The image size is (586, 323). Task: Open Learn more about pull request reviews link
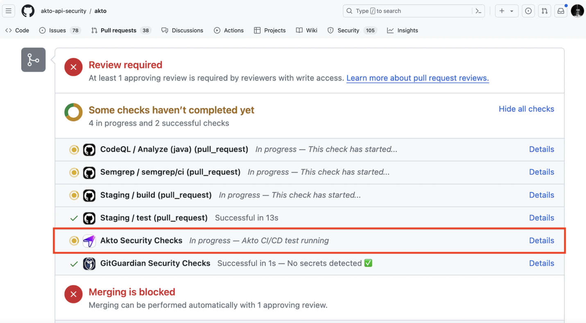(418, 78)
